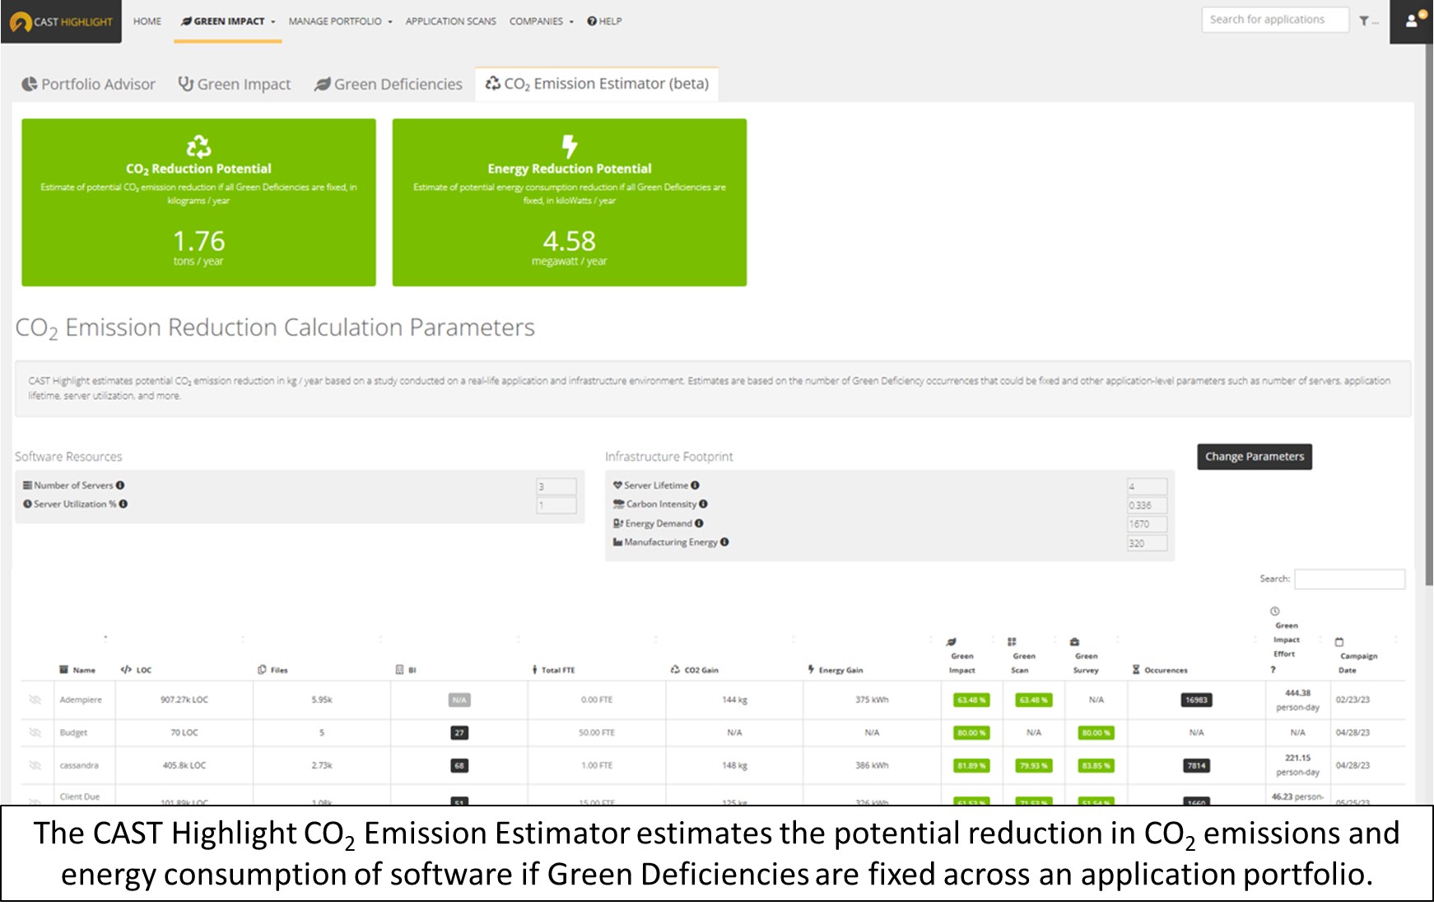
Task: Click the Search for applications field
Action: 1273,20
